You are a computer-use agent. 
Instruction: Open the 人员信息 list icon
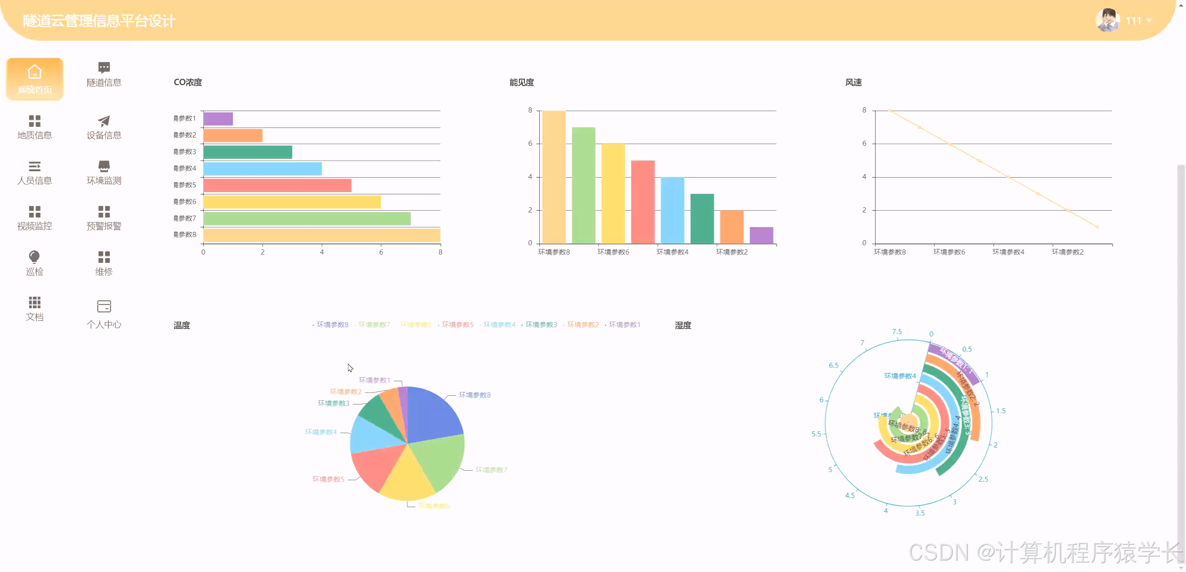tap(35, 166)
